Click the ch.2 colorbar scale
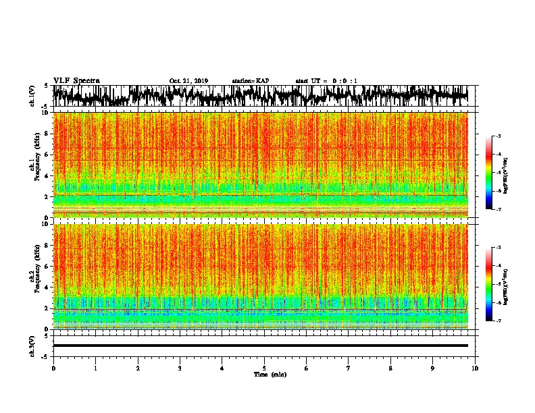 click(488, 284)
